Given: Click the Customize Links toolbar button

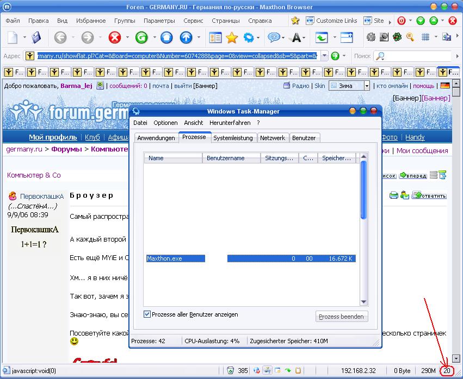Looking at the screenshot, I should [331, 21].
